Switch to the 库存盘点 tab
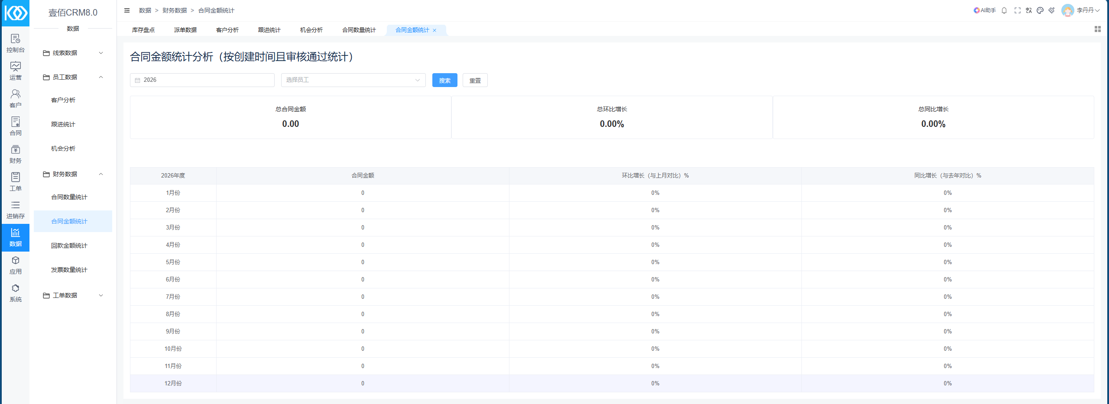 pyautogui.click(x=143, y=30)
